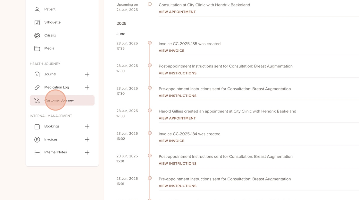The width and height of the screenshot is (359, 200).
Task: View invoice CC-2025-184
Action: [x=171, y=141]
